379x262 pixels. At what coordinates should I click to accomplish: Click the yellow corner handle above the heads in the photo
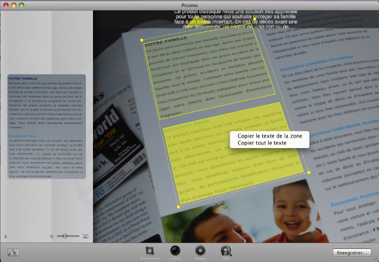point(309,172)
